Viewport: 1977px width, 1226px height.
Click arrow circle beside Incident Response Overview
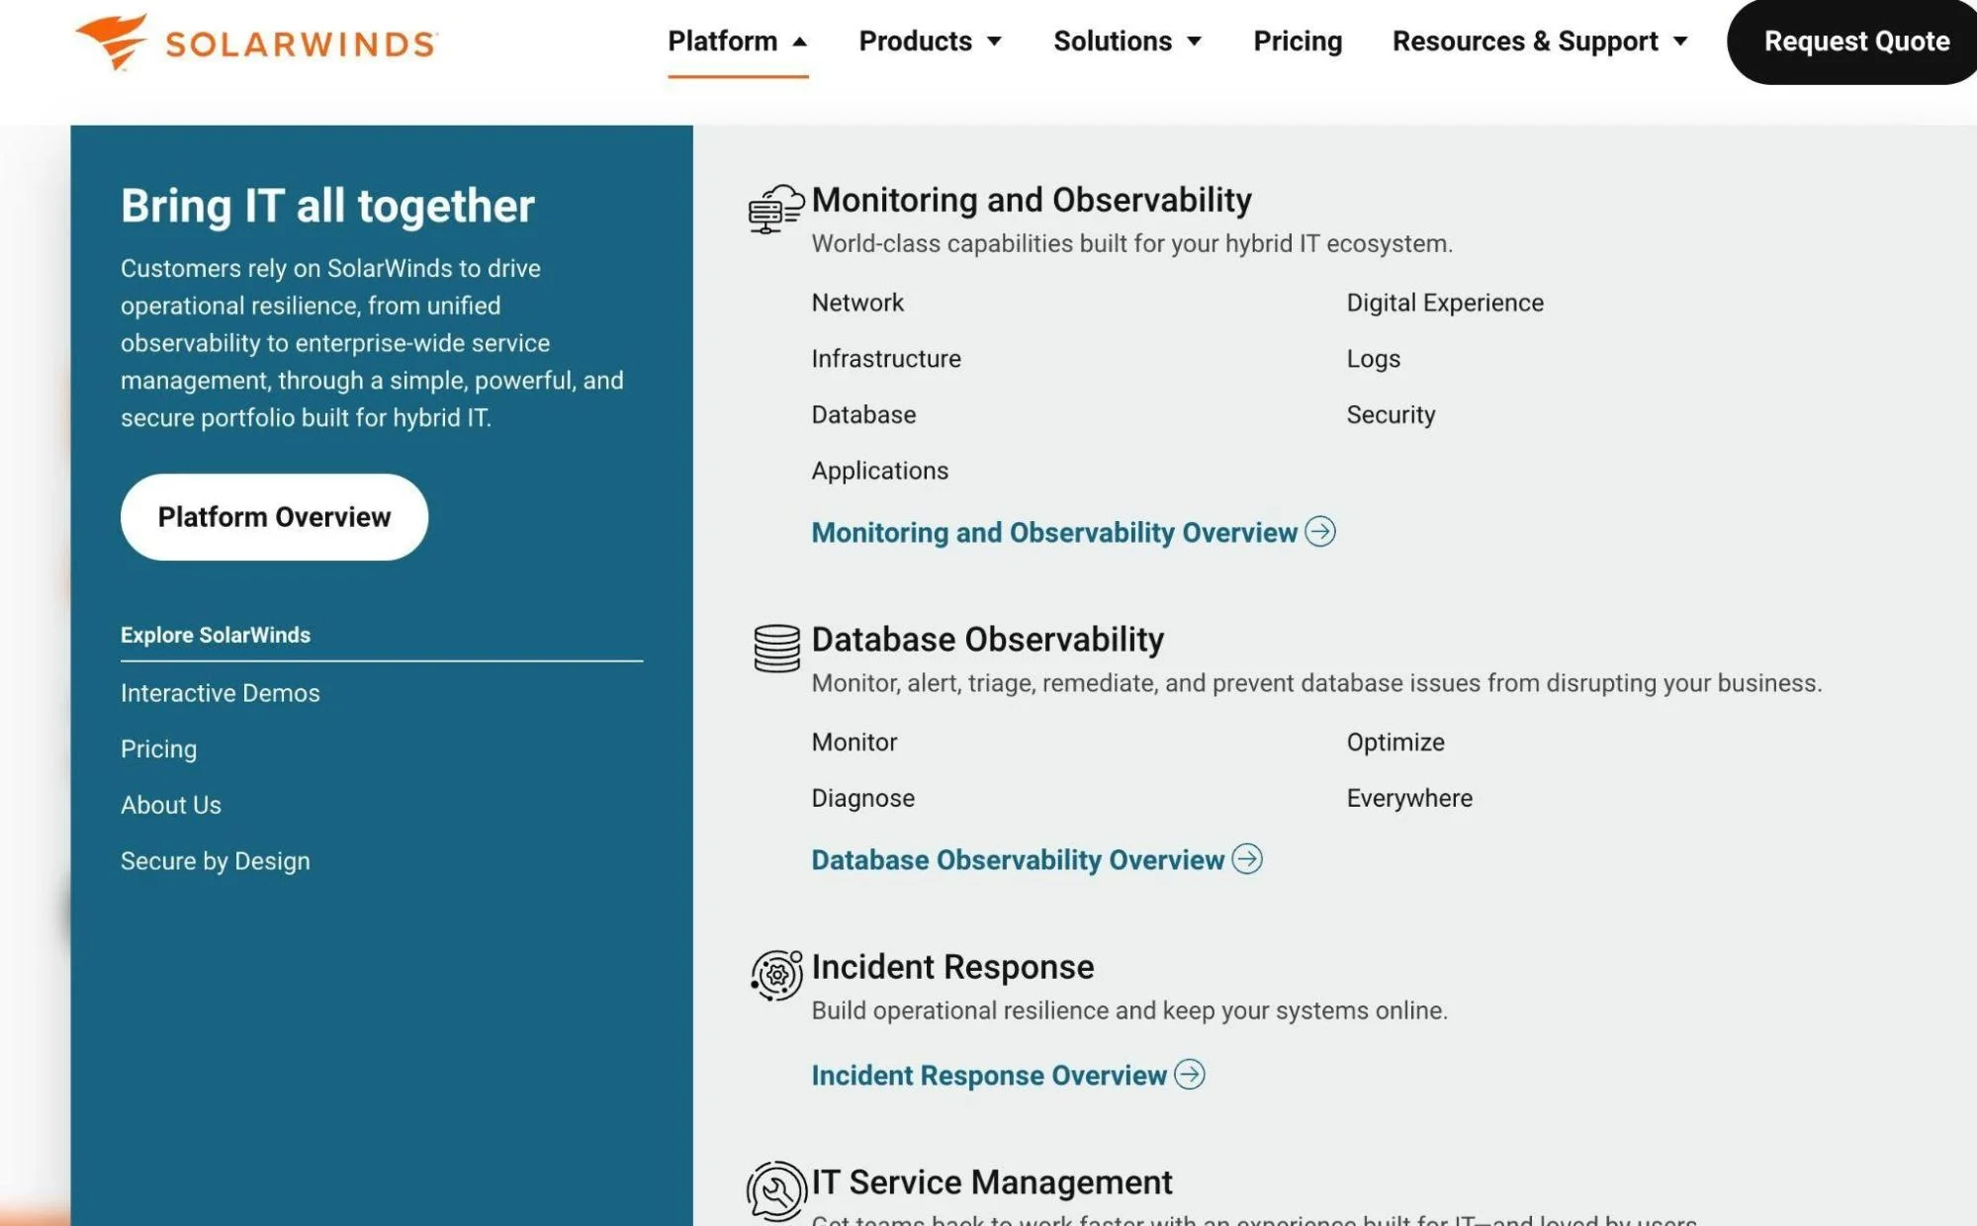(x=1189, y=1075)
